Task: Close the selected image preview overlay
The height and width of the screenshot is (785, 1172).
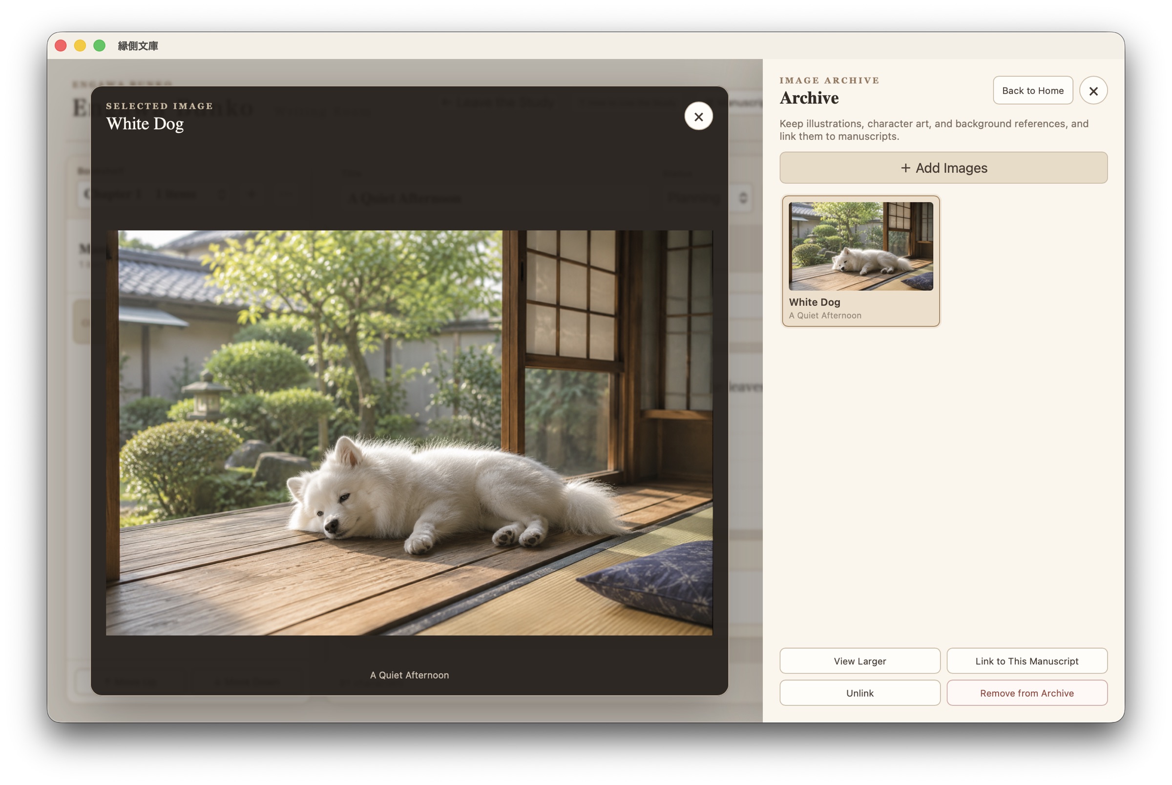Action: (x=698, y=116)
